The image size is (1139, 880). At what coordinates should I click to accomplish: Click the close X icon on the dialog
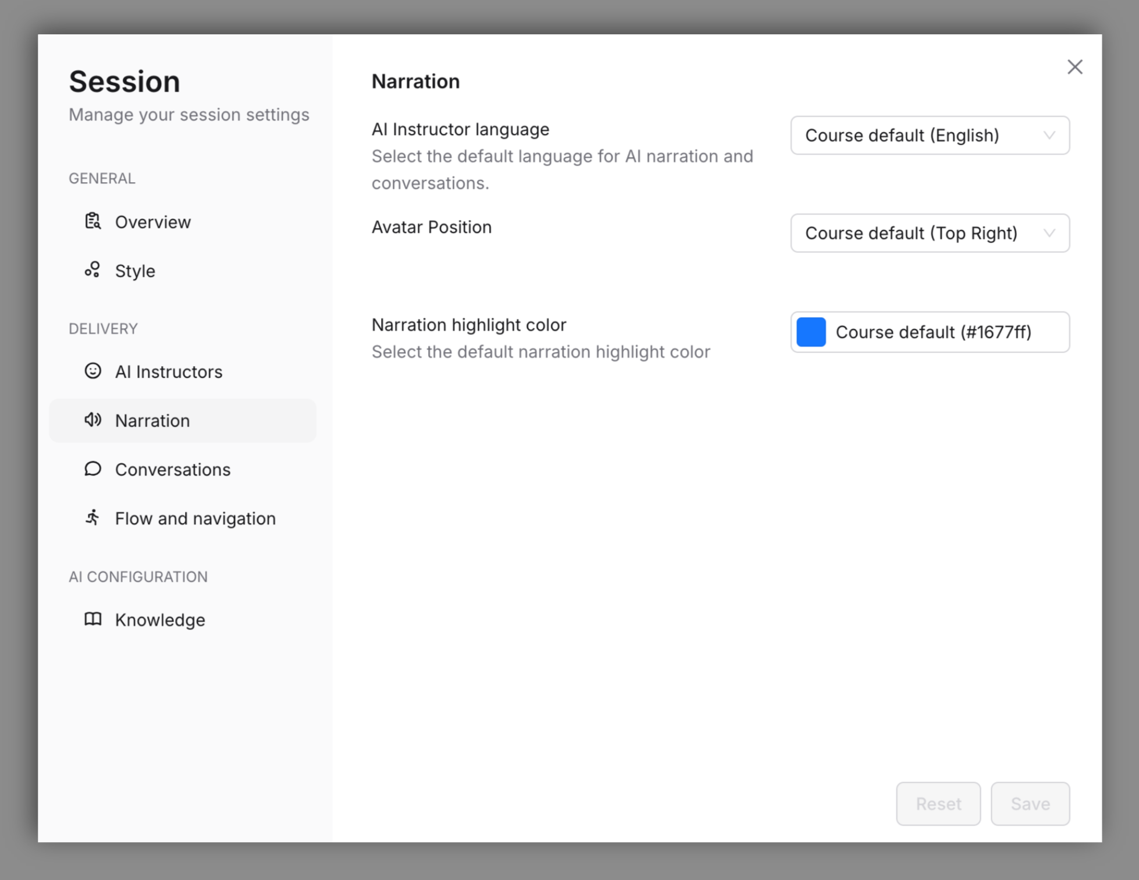point(1075,67)
